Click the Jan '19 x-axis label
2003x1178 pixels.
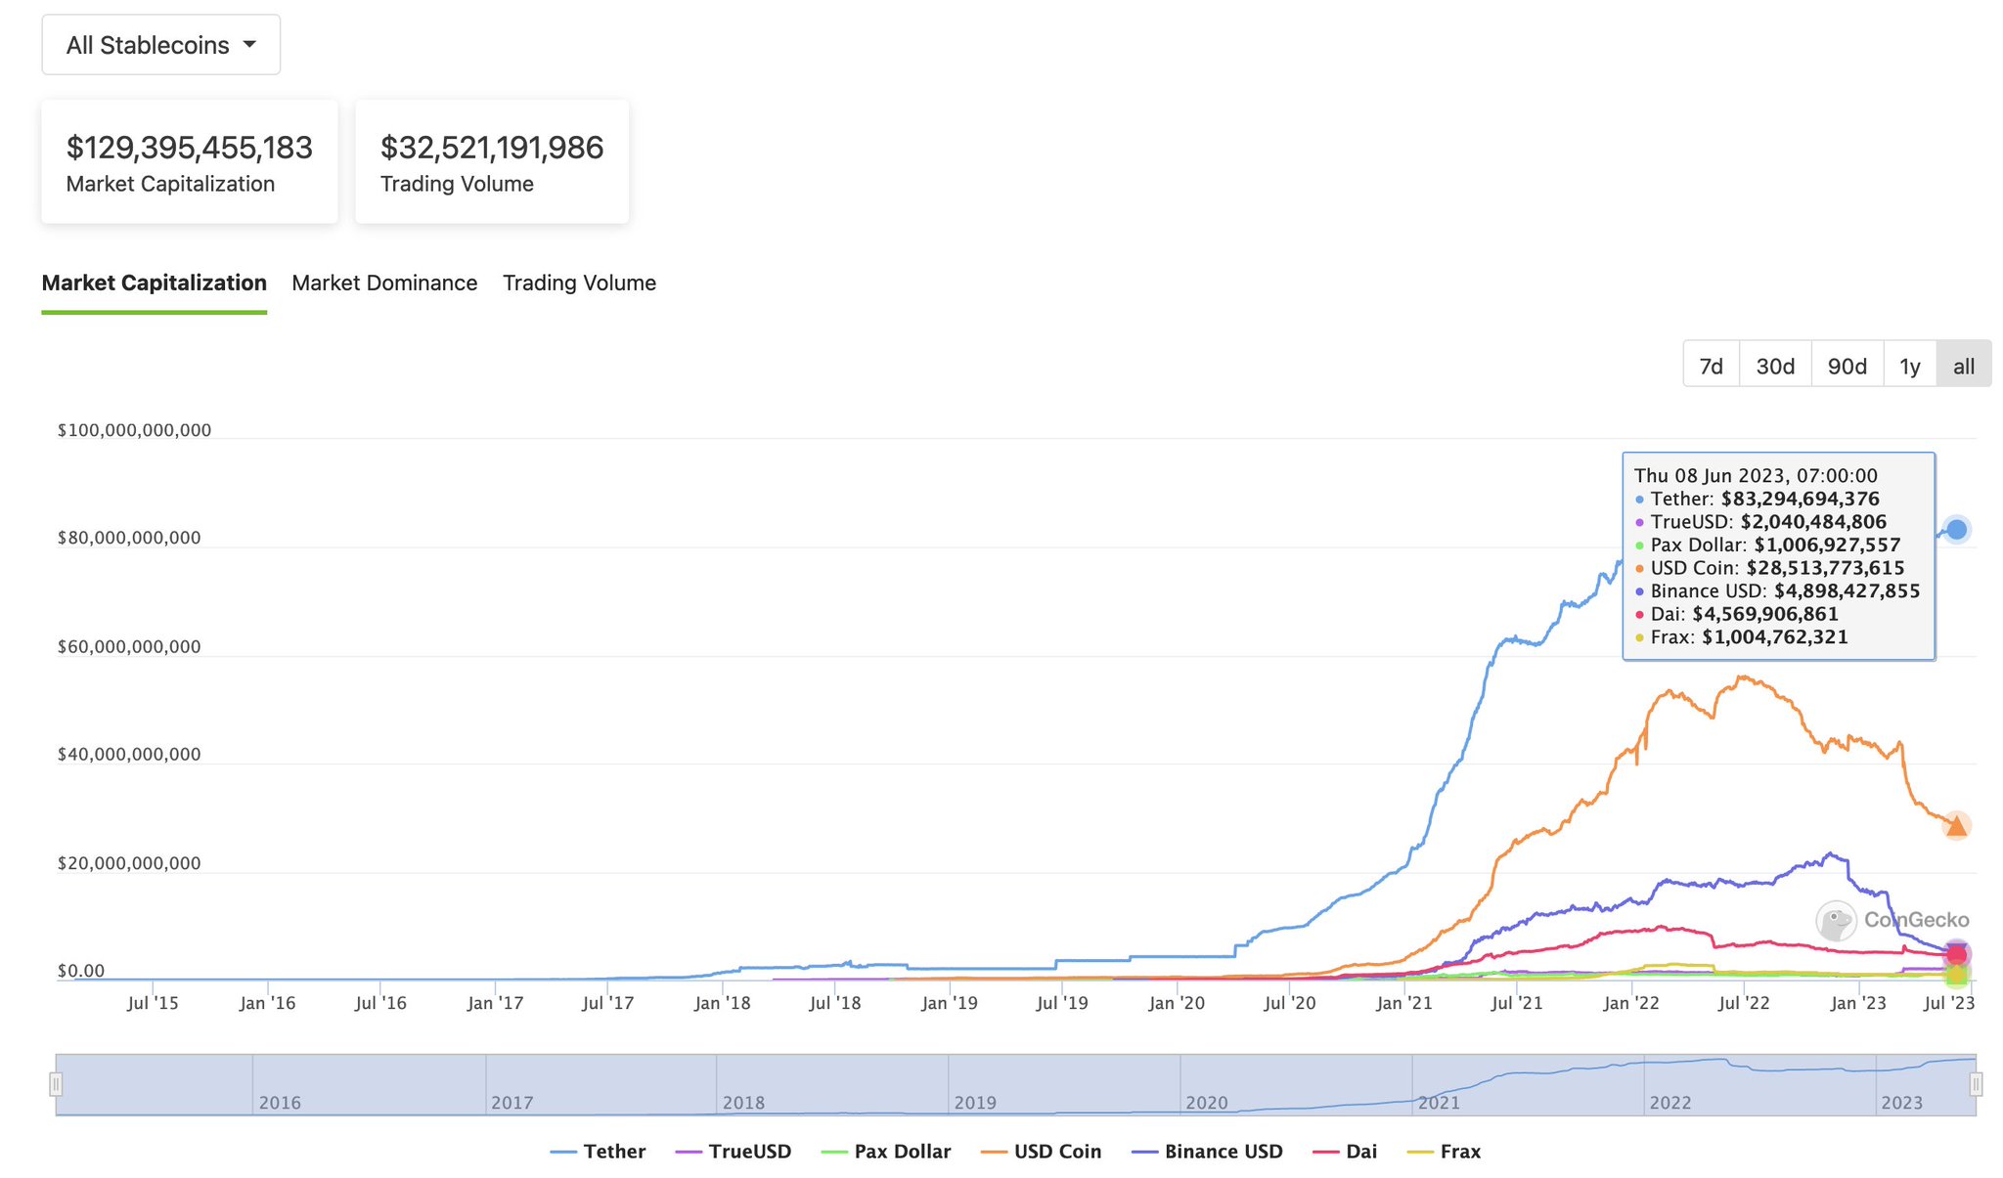coord(949,1003)
